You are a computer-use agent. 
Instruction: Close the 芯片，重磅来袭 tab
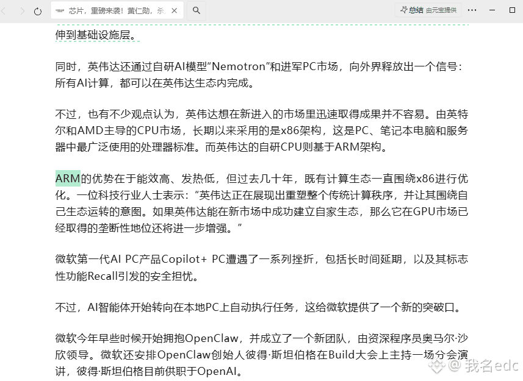(174, 10)
